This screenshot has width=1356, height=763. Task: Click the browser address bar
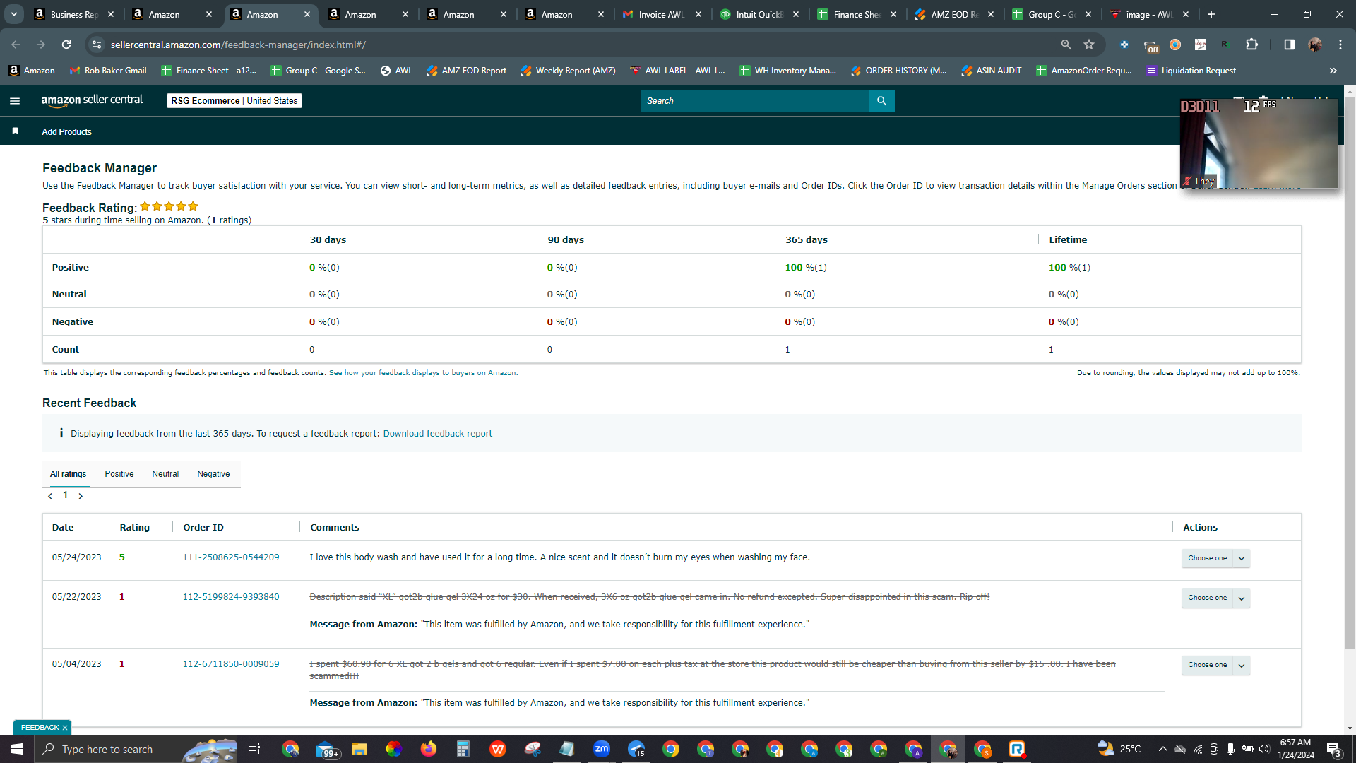pos(579,45)
